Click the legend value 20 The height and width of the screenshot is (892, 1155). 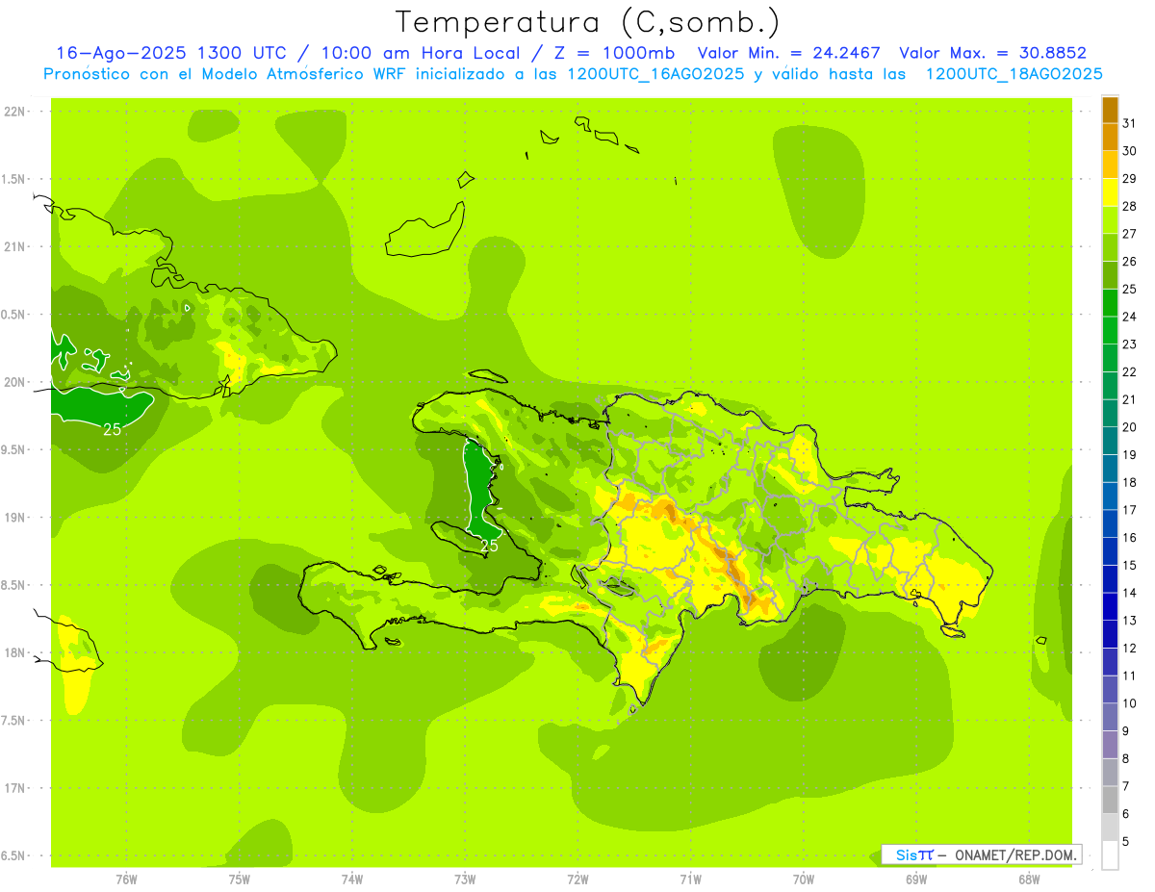click(x=1130, y=427)
